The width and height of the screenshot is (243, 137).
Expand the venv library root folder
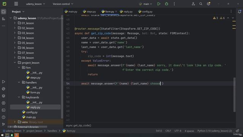[x=15, y=122]
